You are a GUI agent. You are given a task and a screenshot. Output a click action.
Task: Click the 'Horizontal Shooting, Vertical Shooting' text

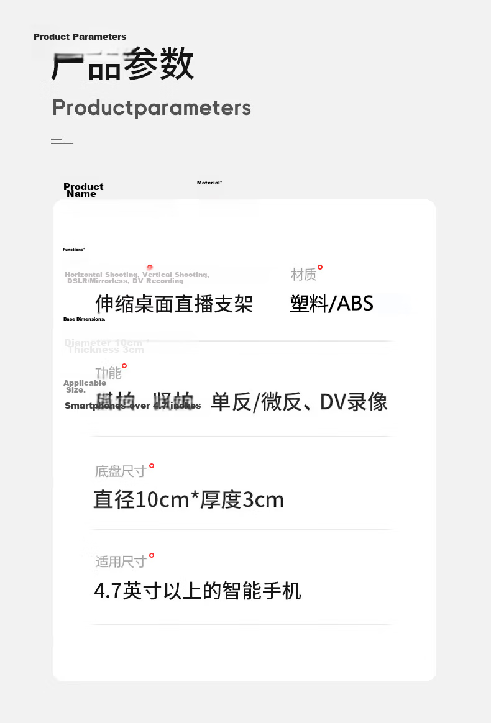[x=137, y=275]
